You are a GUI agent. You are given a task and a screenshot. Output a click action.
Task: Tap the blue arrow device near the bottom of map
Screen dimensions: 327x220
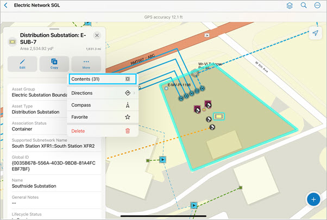click(194, 206)
